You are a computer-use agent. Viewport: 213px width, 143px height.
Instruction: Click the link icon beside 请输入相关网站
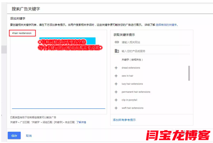pyautogui.click(x=117, y=42)
